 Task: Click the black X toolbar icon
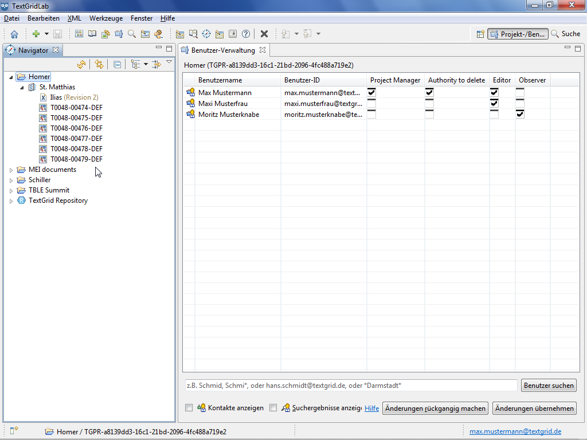point(264,34)
